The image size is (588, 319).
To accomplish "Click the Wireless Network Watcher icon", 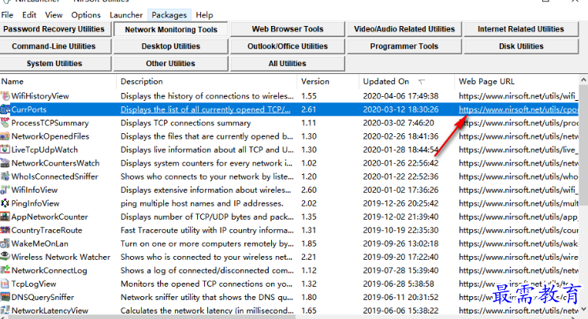I will coord(5,257).
